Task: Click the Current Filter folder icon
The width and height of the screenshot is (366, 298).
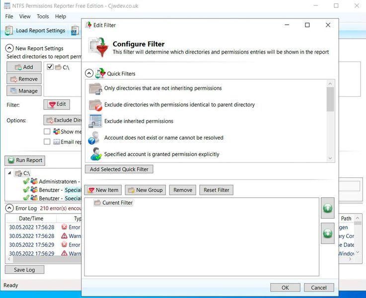Action: click(x=97, y=203)
